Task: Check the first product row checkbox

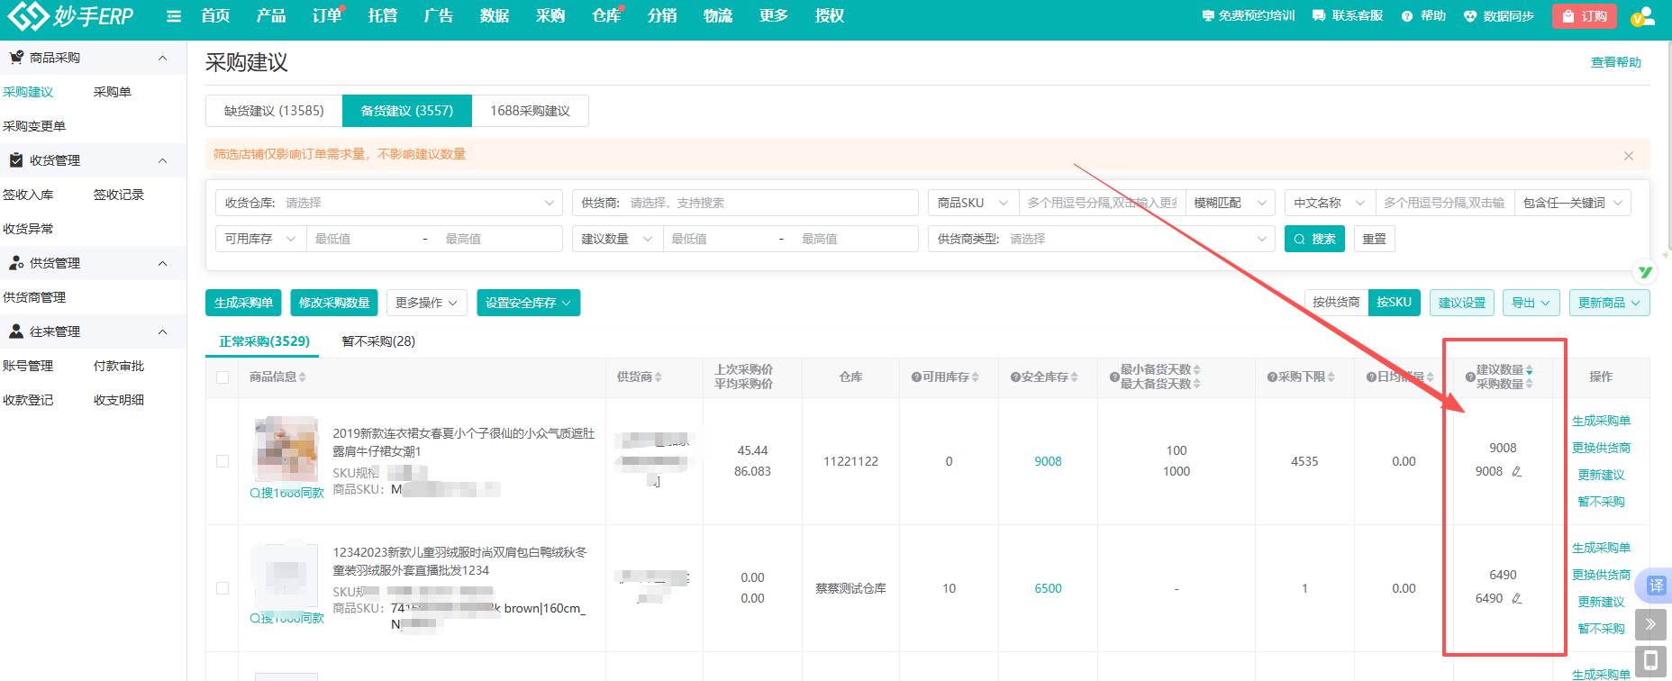Action: 223,461
